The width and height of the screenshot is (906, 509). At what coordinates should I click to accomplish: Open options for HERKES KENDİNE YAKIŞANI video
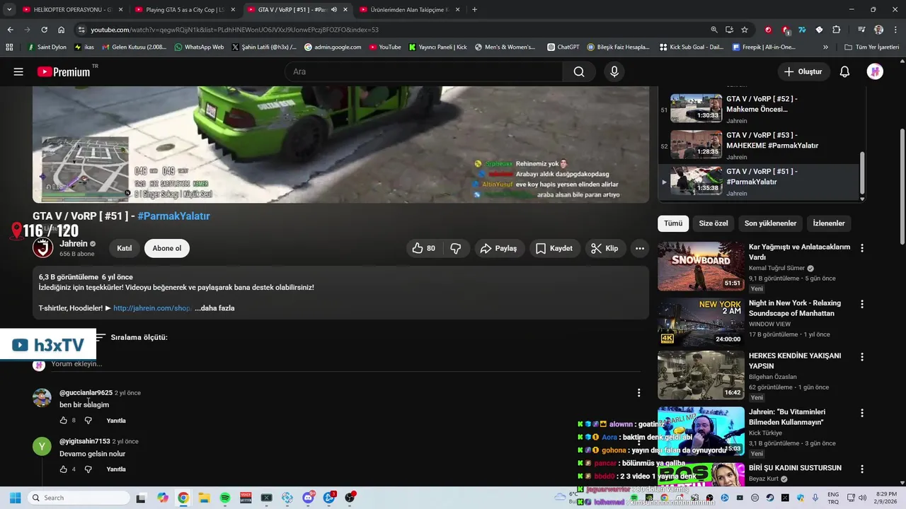(x=862, y=357)
